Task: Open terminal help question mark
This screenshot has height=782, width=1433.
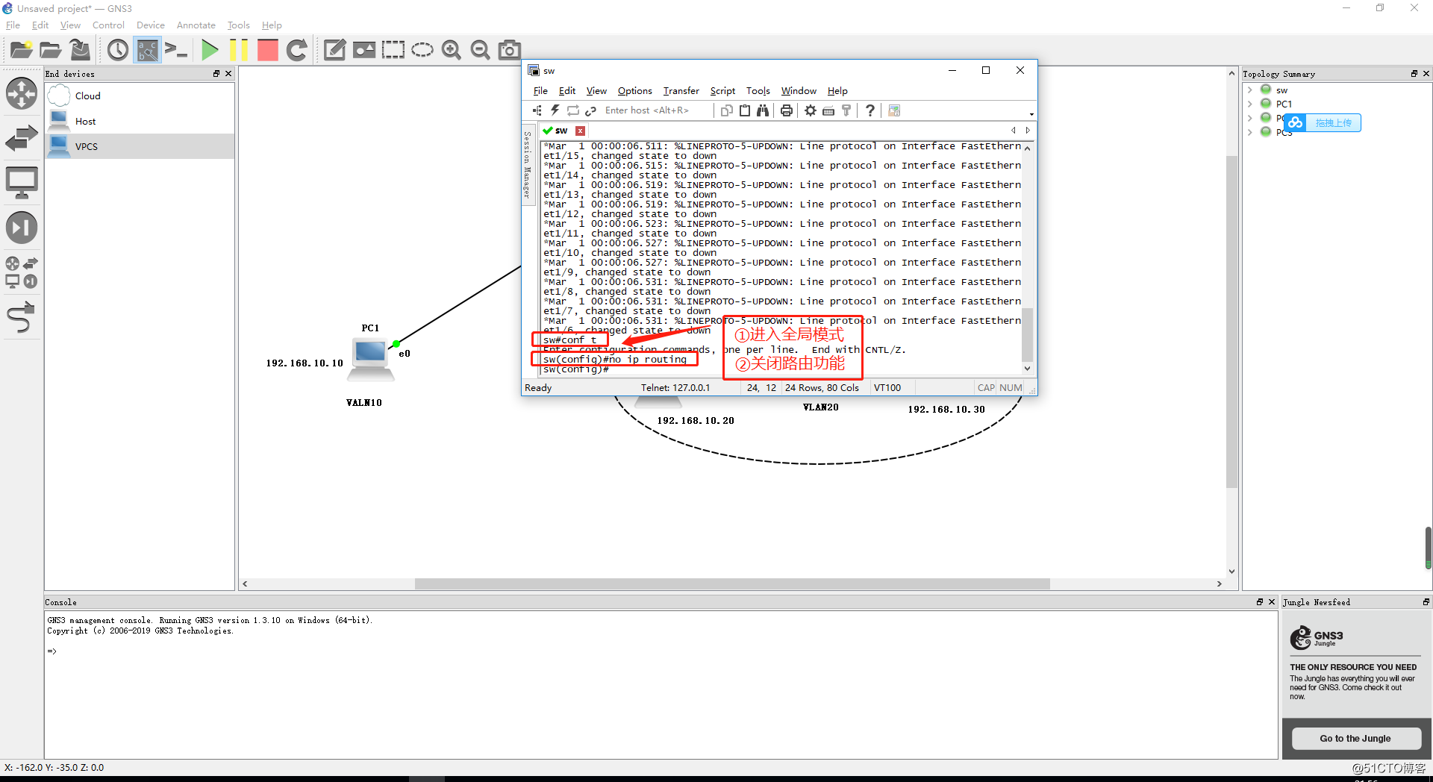Action: [870, 110]
